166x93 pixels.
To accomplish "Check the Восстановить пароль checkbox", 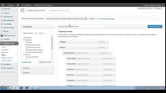I will tap(26, 52).
